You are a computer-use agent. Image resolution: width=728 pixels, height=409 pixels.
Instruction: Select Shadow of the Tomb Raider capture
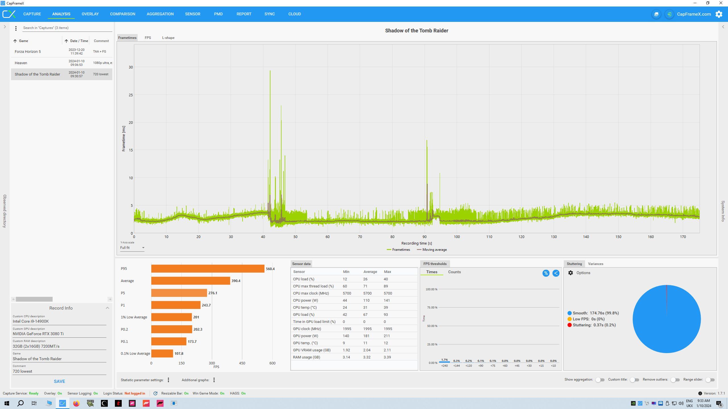click(62, 74)
